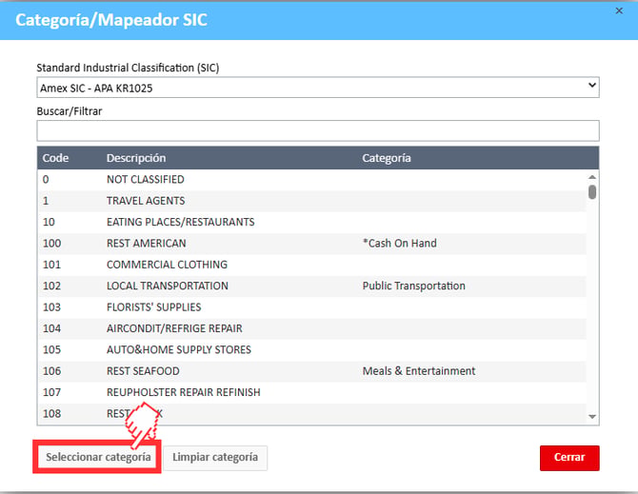Select the AUTO&HOME SUPPLY STORES row
The width and height of the screenshot is (638, 494).
point(312,349)
